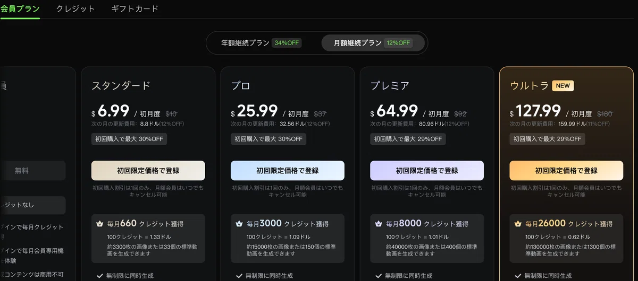Click 初回限定価格で登録 for ウルトラ plan
This screenshot has width=638, height=281.
point(566,171)
